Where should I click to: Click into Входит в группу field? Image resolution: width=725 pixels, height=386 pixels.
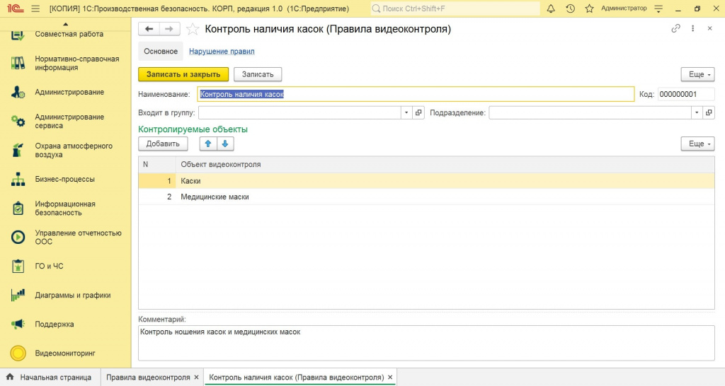(x=299, y=112)
